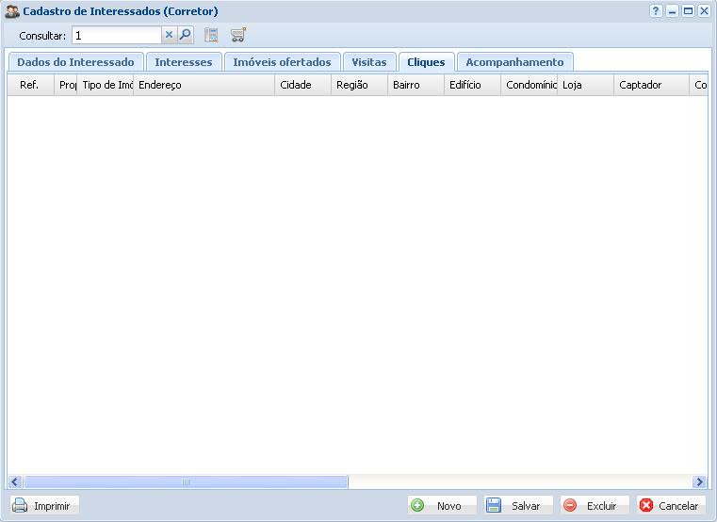Image resolution: width=717 pixels, height=522 pixels.
Task: Click the shopping cart icon
Action: [x=238, y=36]
